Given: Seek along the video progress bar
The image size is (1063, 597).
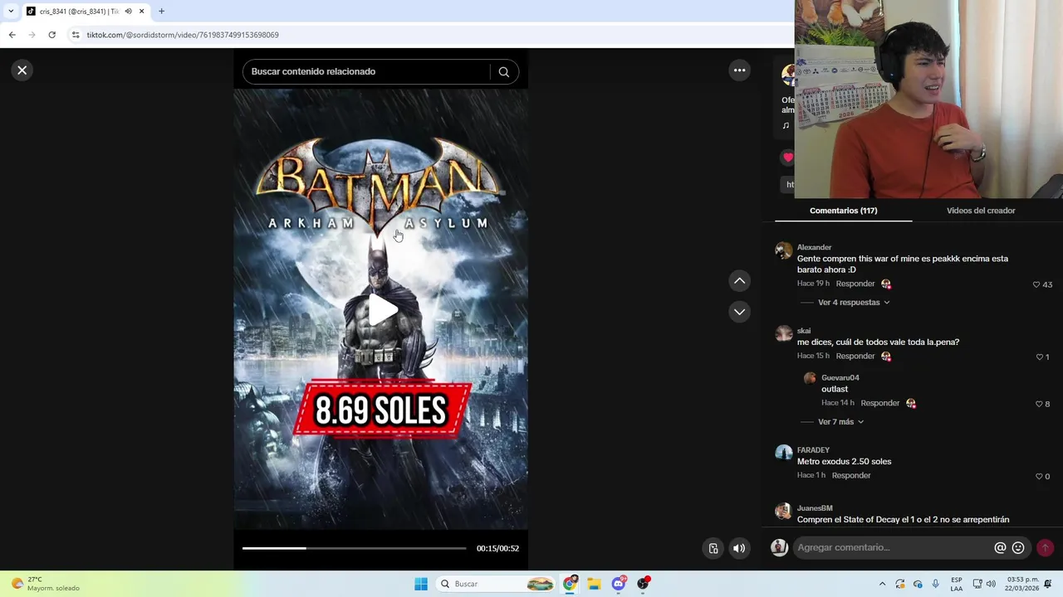Looking at the screenshot, I should (x=354, y=548).
